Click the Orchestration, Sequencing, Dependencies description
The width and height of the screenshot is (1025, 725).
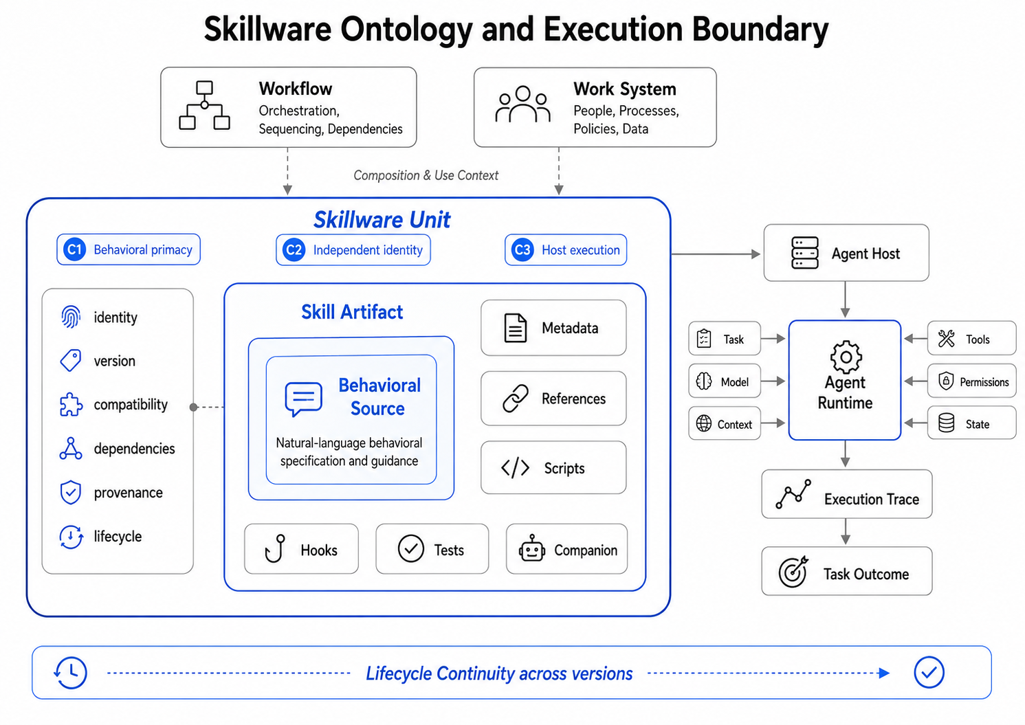pyautogui.click(x=331, y=120)
